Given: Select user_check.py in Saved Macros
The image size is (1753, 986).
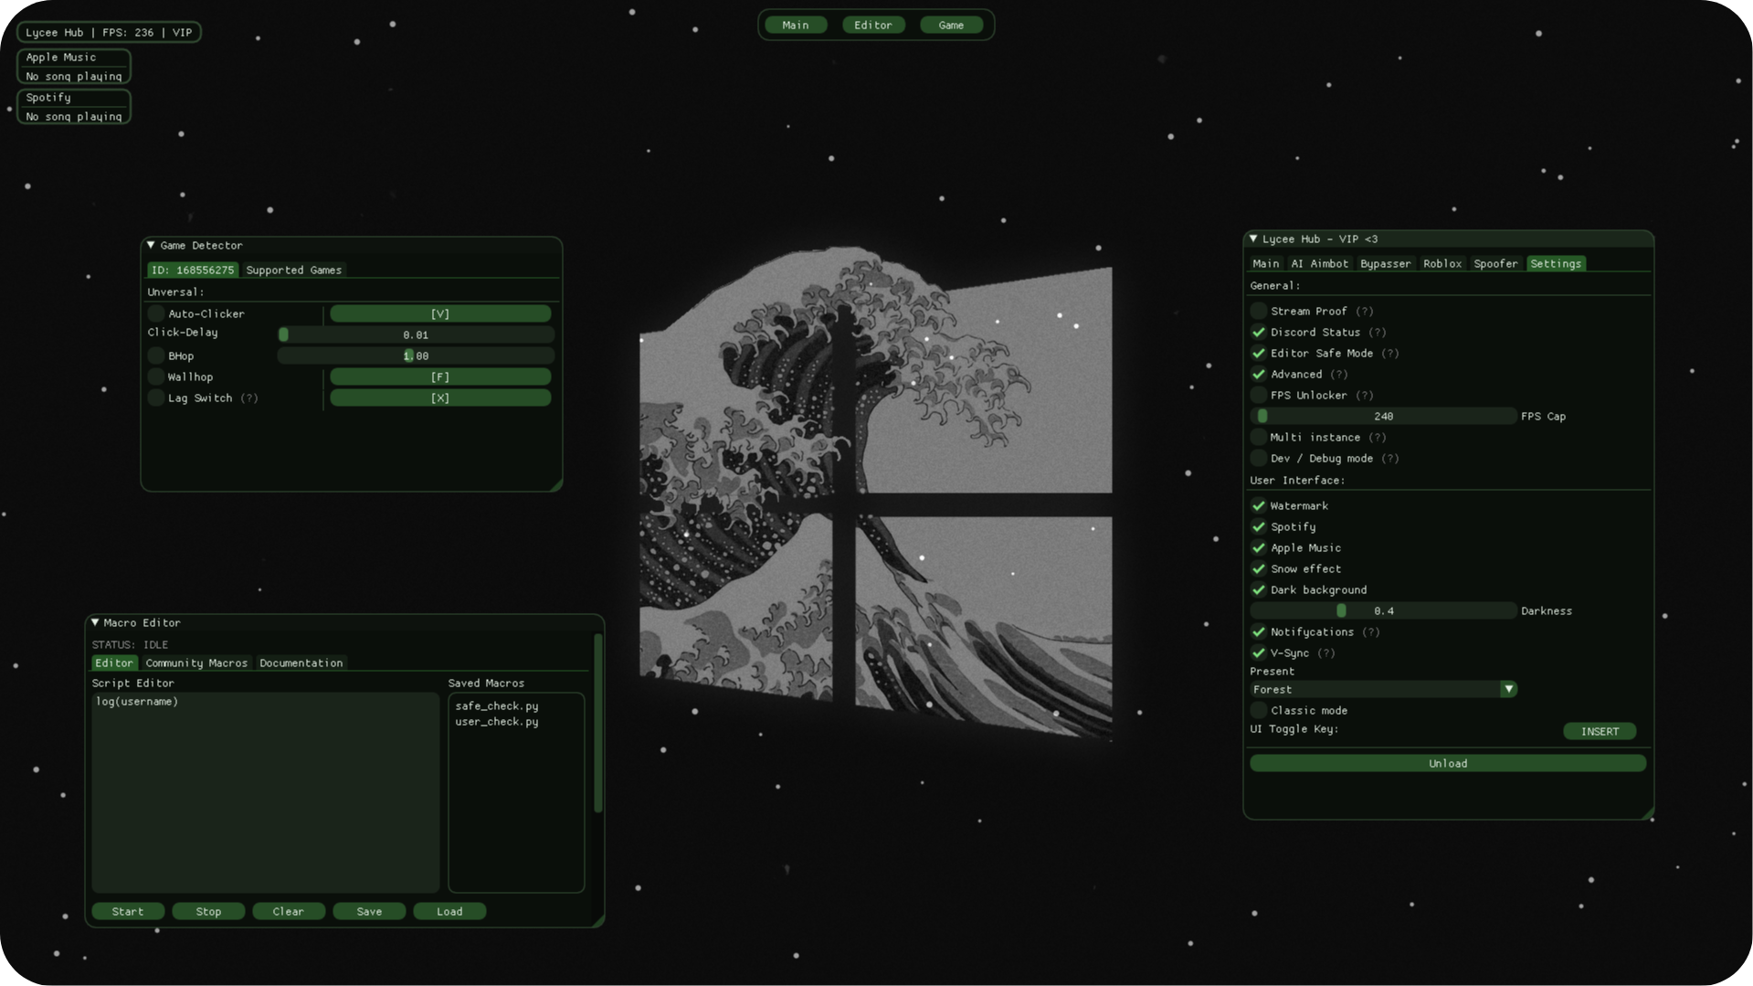Looking at the screenshot, I should pyautogui.click(x=497, y=722).
